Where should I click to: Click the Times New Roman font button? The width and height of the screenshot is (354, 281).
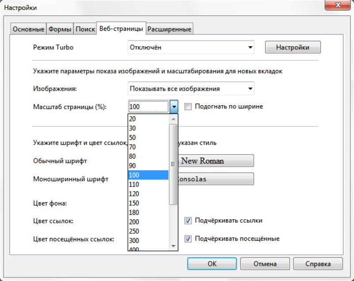(216, 161)
